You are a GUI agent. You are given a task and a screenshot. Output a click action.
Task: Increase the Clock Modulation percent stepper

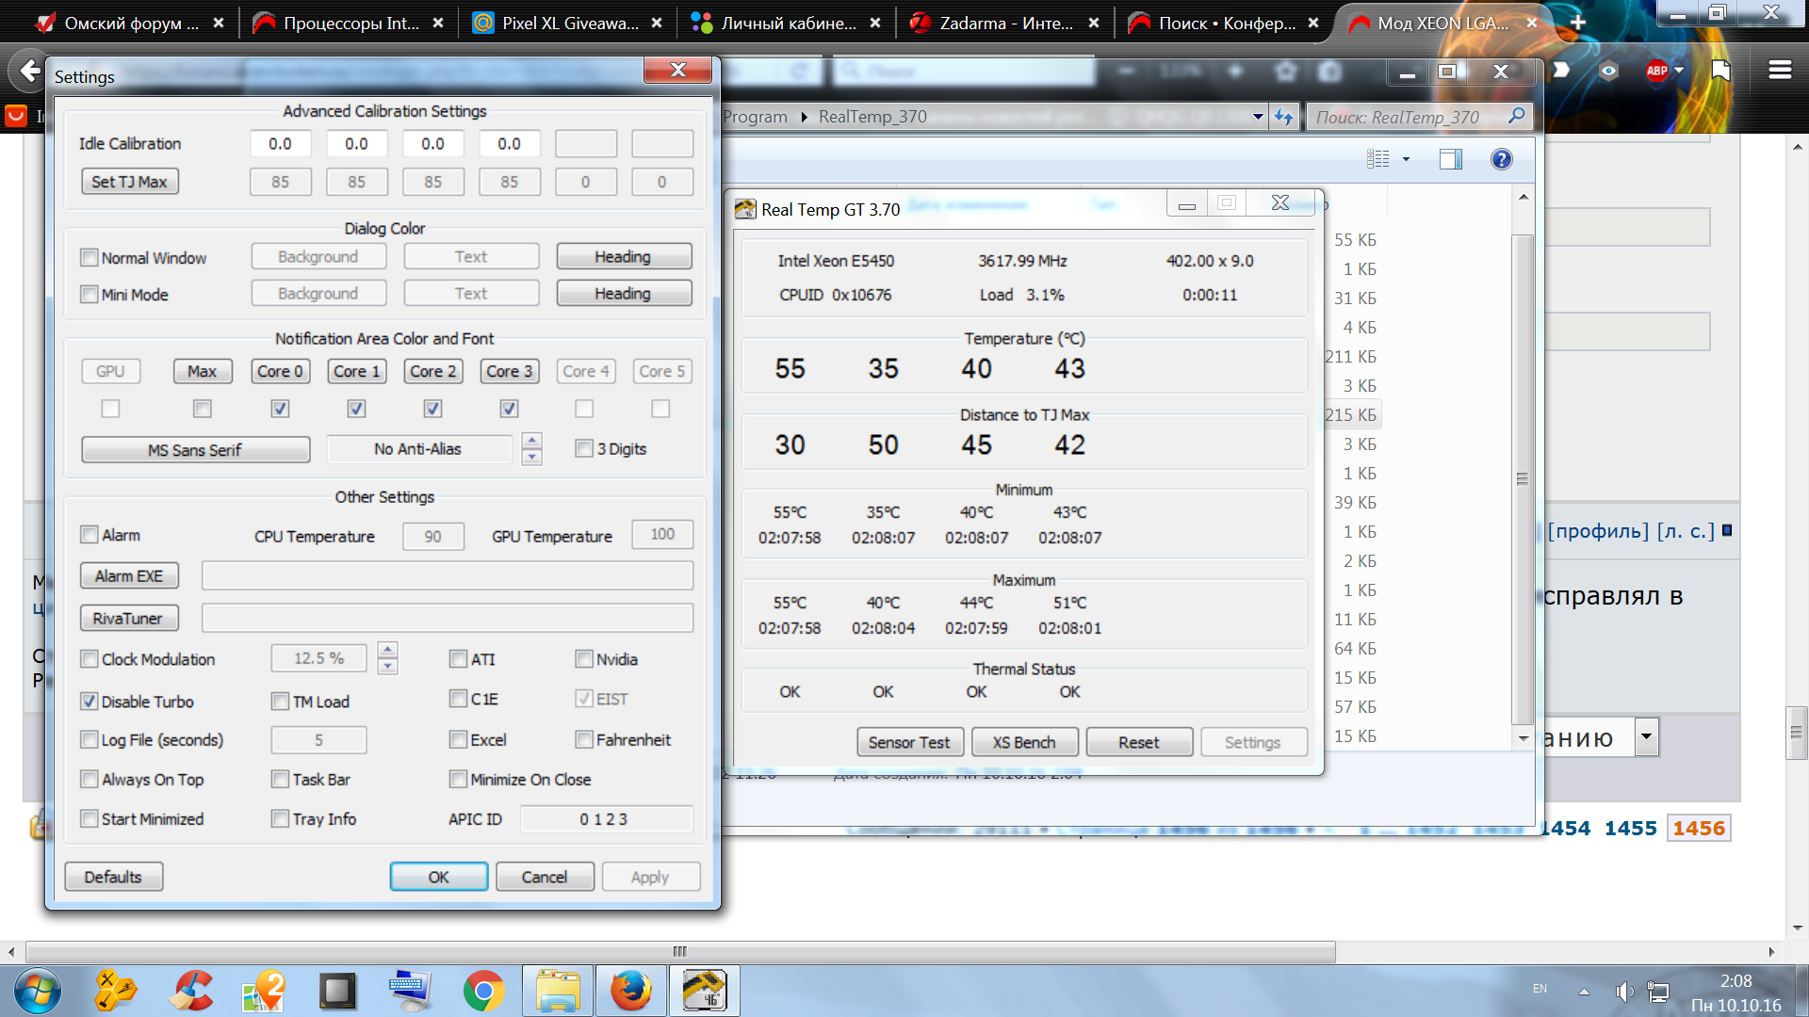tap(387, 651)
